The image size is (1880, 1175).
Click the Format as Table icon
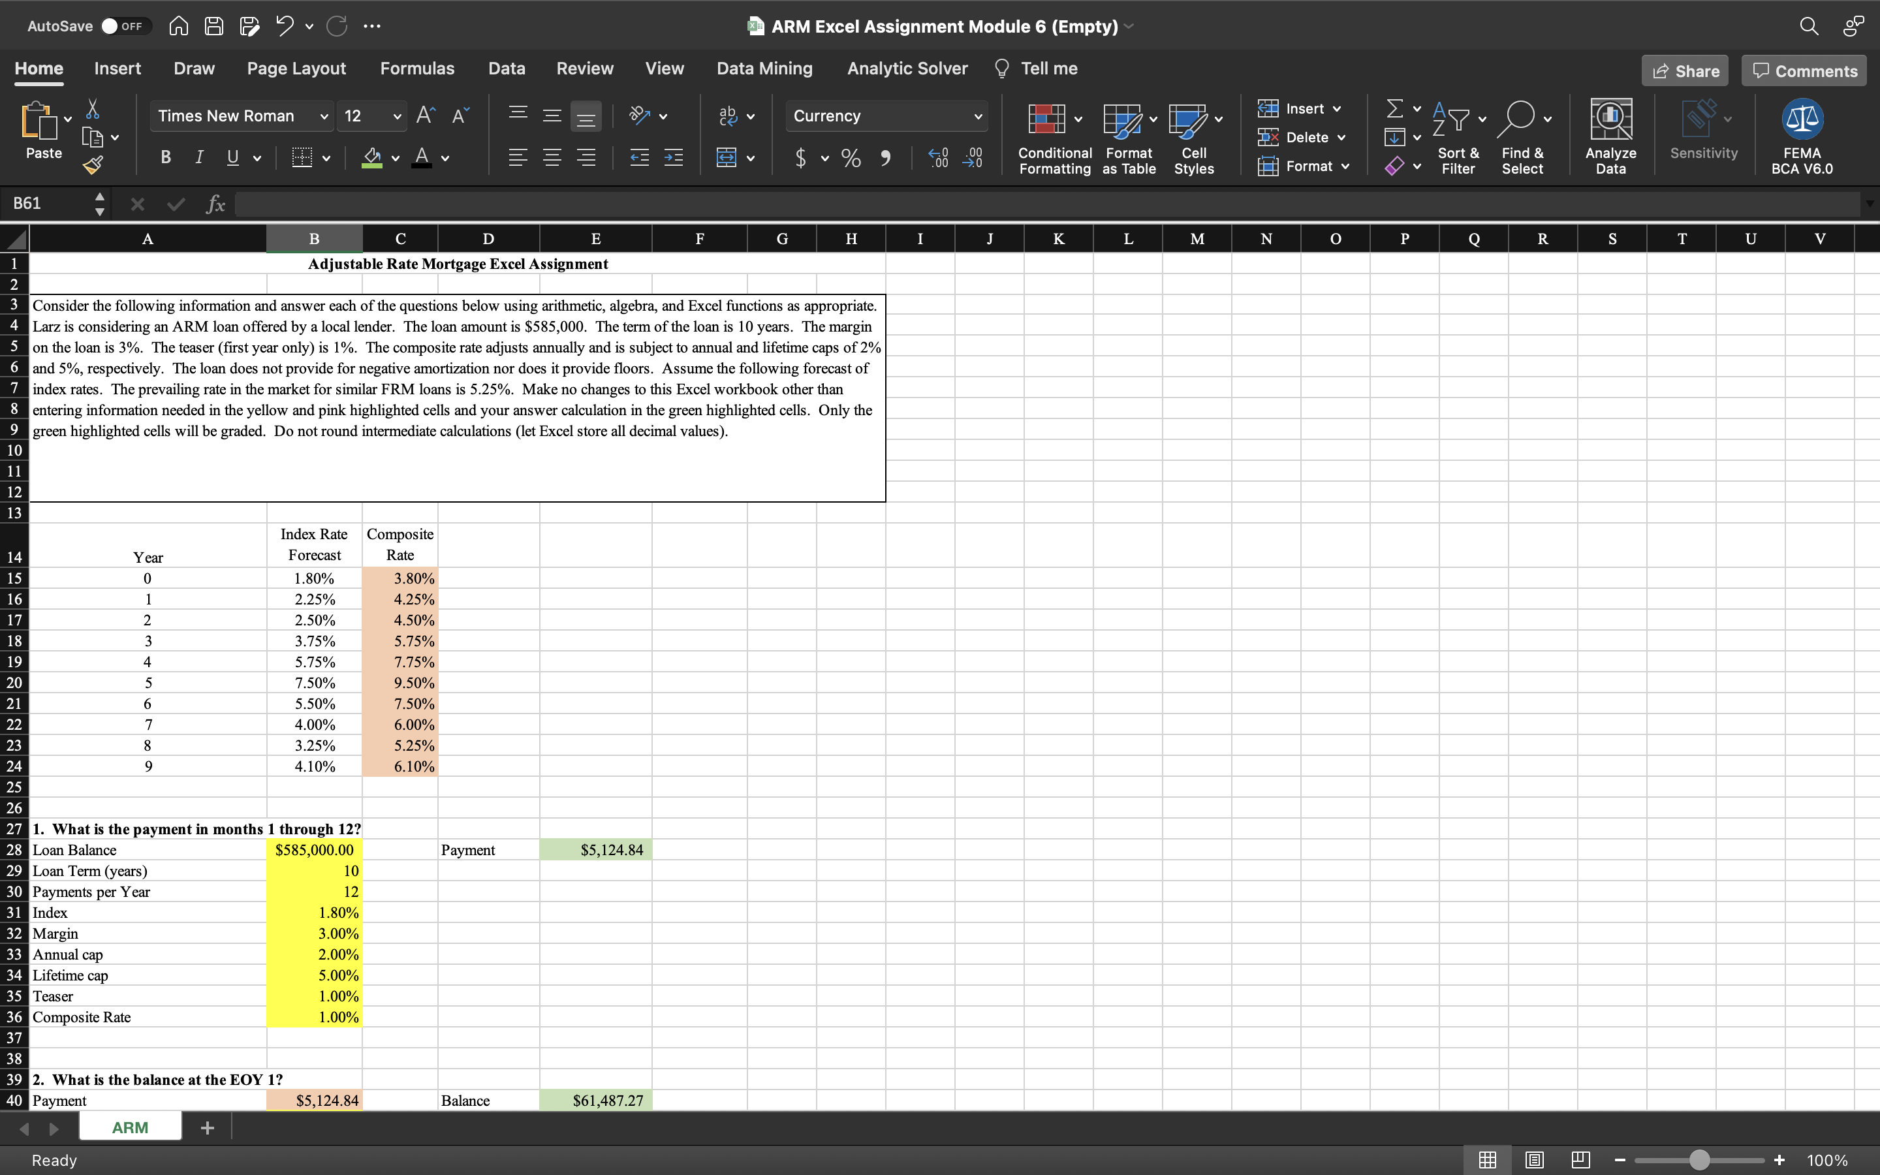click(1127, 138)
